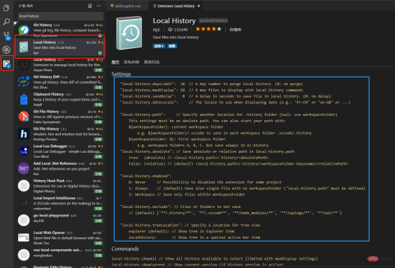The width and height of the screenshot is (395, 268).
Task: Select the 'Local Lua Debugger' title in list
Action: coord(50,146)
